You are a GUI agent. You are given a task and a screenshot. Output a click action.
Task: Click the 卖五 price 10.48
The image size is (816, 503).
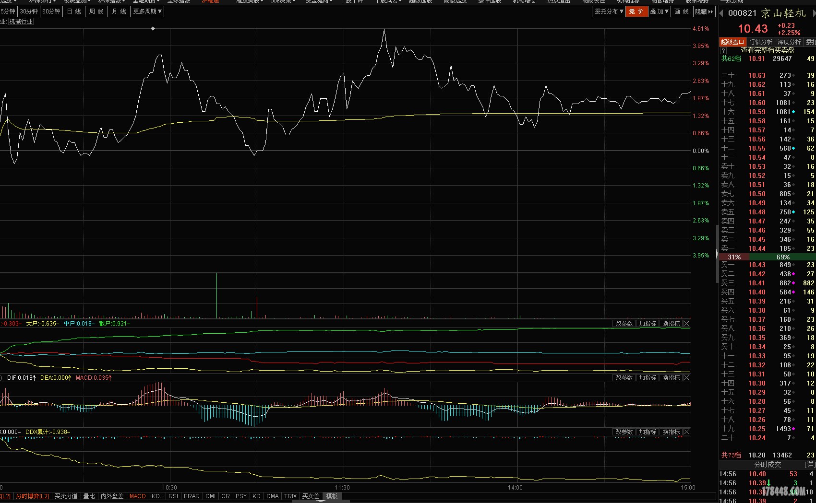[757, 212]
